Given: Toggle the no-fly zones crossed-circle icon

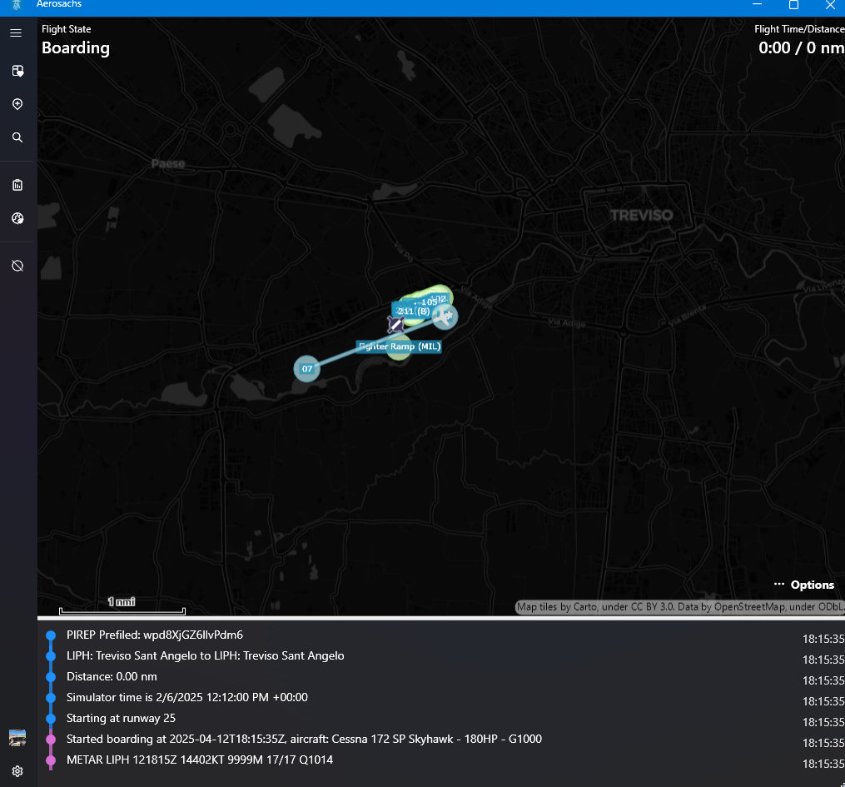Looking at the screenshot, I should 17,265.
